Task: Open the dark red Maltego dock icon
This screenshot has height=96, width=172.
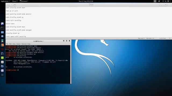Action: 2,49
